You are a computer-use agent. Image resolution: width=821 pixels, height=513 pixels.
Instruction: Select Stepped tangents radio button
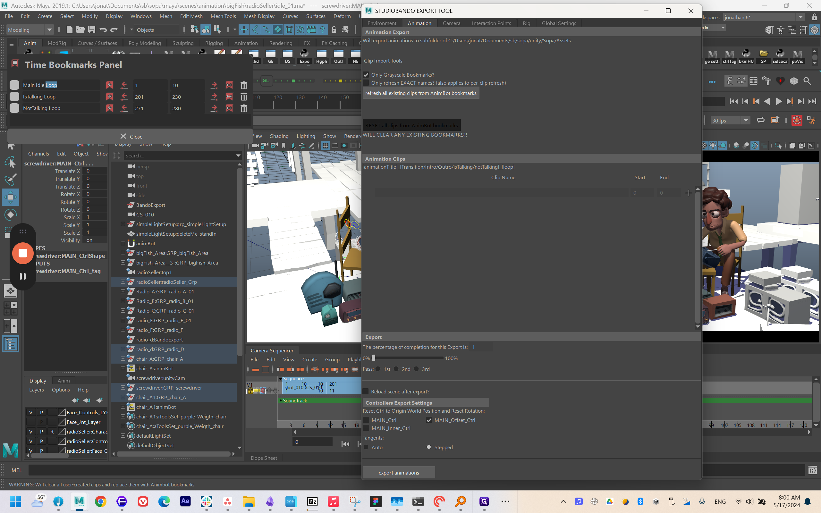coord(429,447)
